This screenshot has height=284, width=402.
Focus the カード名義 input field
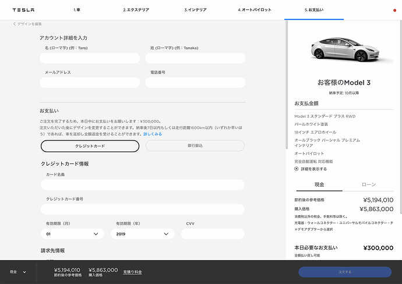(x=143, y=185)
